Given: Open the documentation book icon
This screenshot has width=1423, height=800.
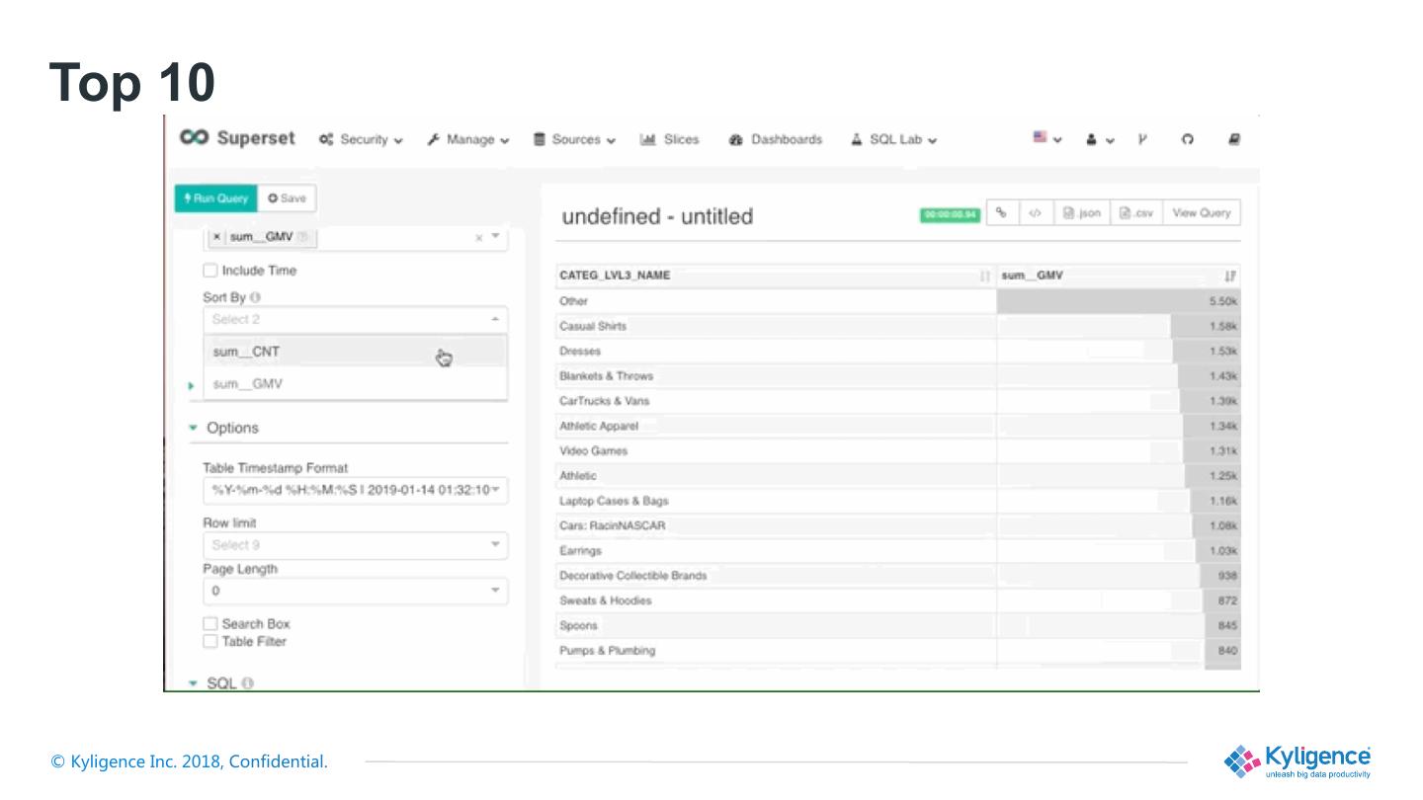Looking at the screenshot, I should click(1233, 139).
